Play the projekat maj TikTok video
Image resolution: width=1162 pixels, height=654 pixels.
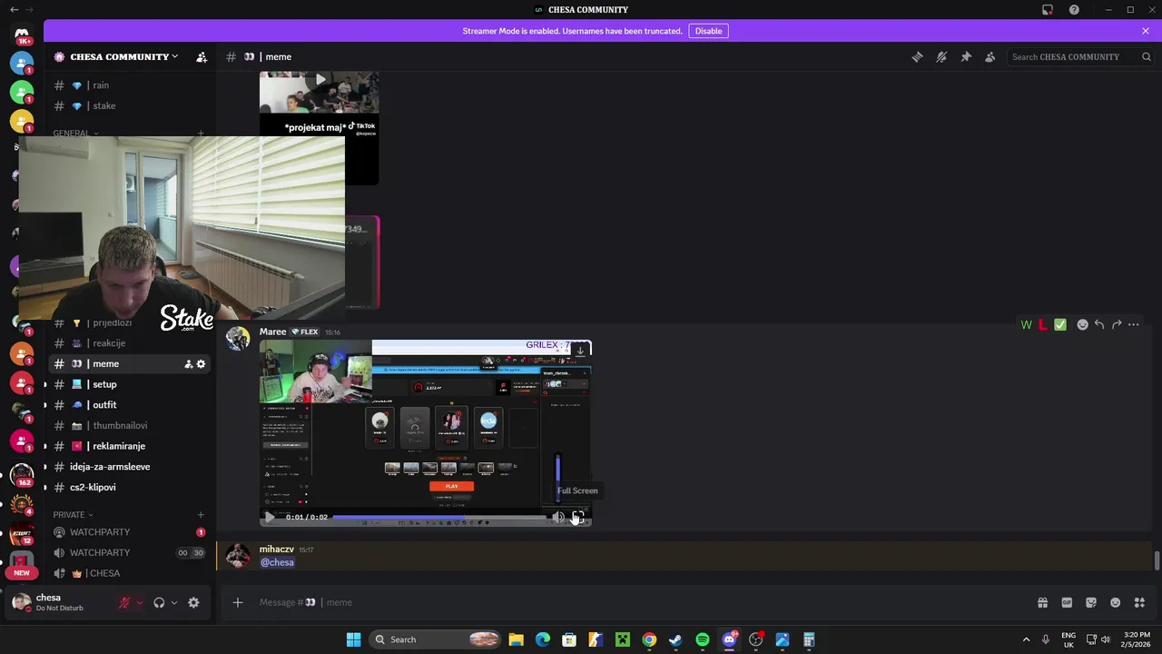(x=320, y=80)
